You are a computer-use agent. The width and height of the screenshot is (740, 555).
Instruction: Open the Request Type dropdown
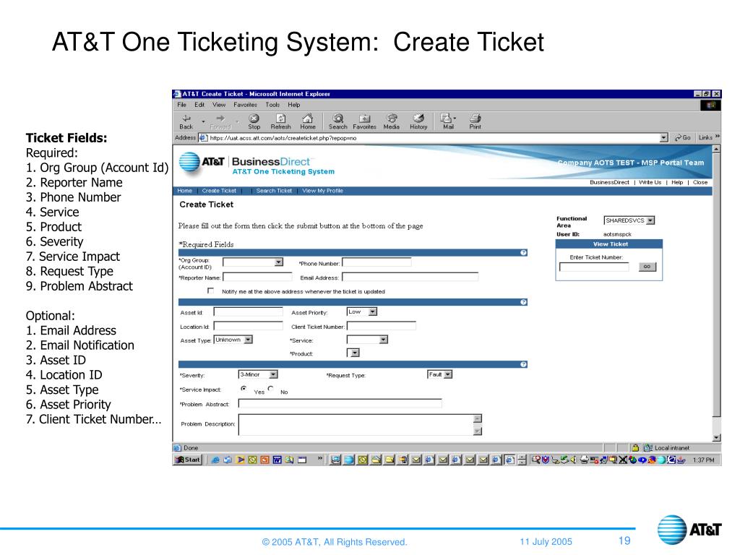pos(440,375)
